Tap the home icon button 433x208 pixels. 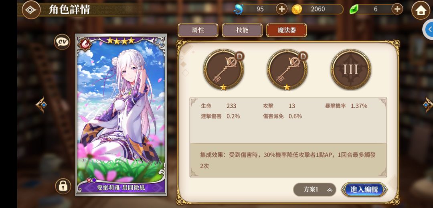click(421, 10)
